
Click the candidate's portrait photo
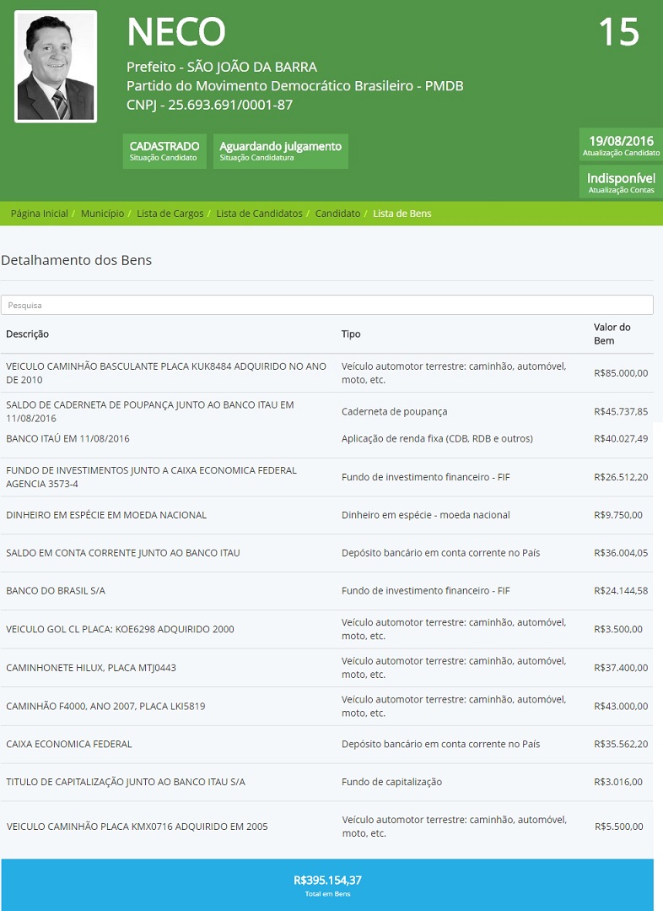pyautogui.click(x=56, y=67)
